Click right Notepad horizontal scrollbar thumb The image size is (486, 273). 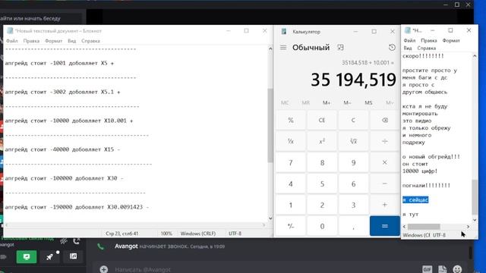[424, 227]
